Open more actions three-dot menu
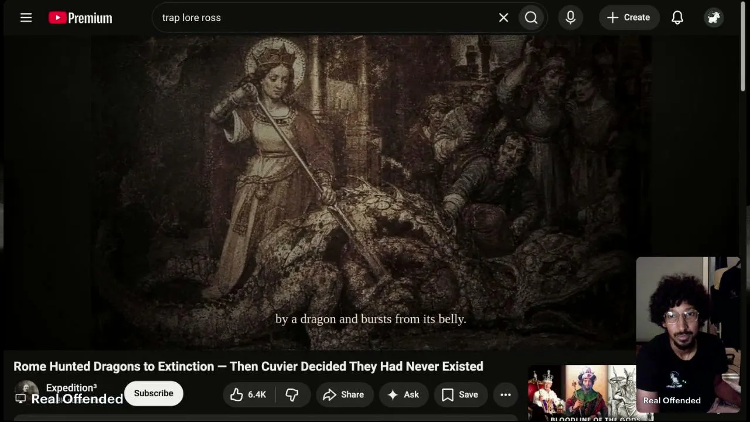750x422 pixels. (506, 394)
